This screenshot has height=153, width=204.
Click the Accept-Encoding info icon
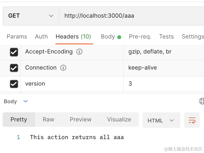click(x=79, y=52)
